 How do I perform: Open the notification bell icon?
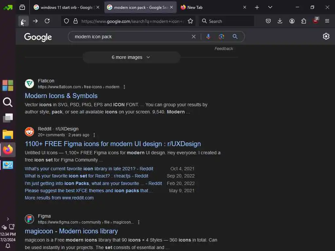pyautogui.click(x=8, y=246)
